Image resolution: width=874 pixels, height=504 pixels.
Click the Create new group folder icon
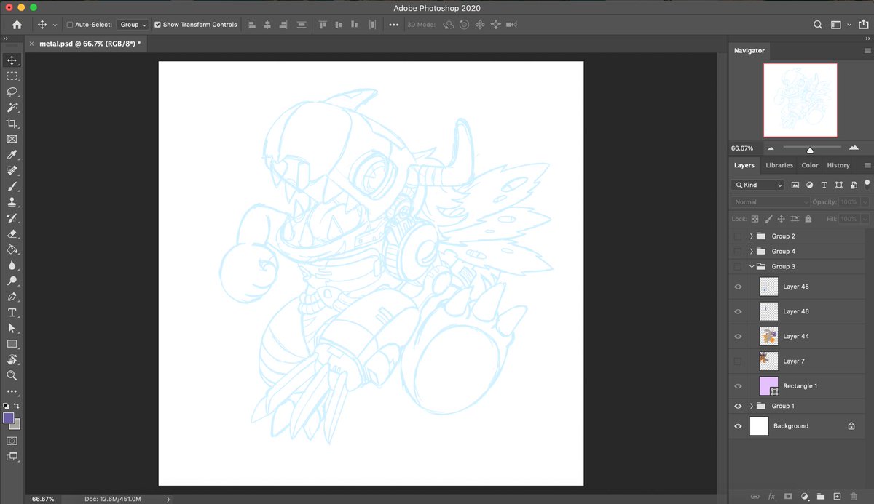tap(821, 496)
